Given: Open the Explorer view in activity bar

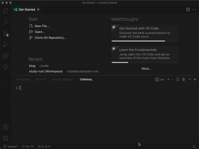Looking at the screenshot, I should pyautogui.click(x=5, y=11).
